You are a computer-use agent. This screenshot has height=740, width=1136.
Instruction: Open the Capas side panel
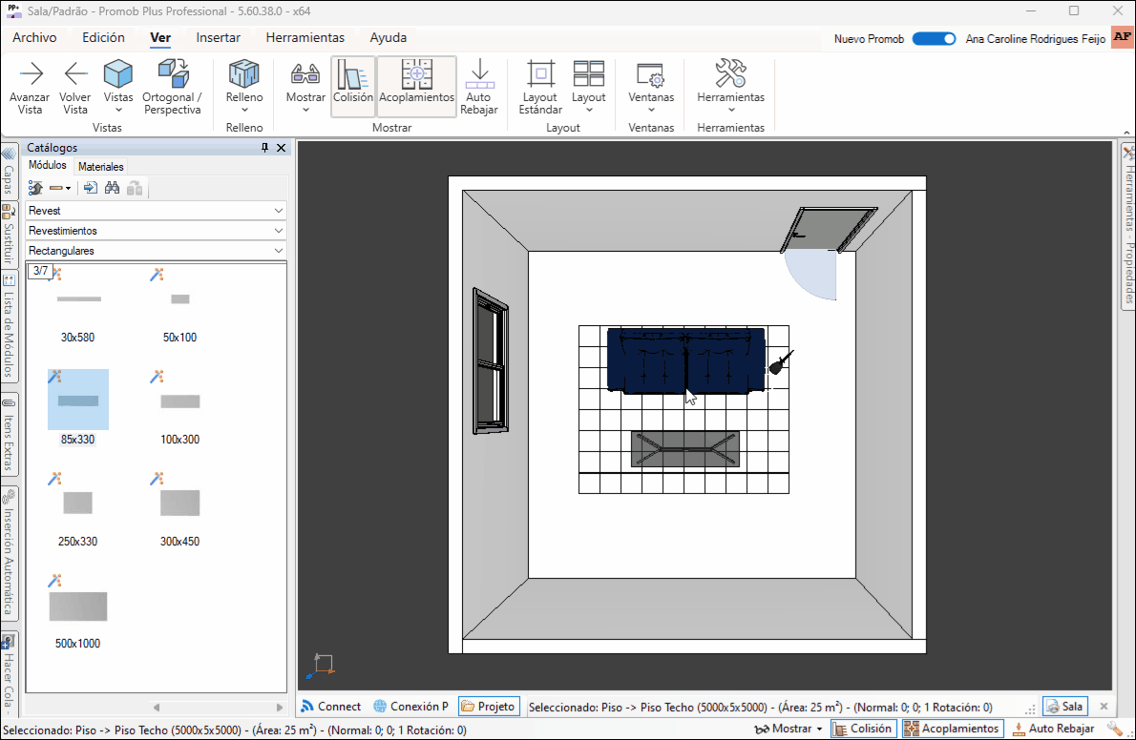click(x=9, y=171)
